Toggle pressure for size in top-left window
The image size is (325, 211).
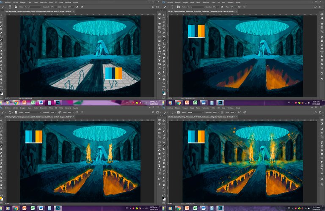pyautogui.click(x=82, y=7)
